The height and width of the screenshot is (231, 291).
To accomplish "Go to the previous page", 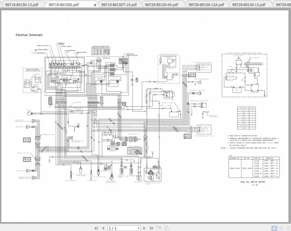I will (x=103, y=228).
